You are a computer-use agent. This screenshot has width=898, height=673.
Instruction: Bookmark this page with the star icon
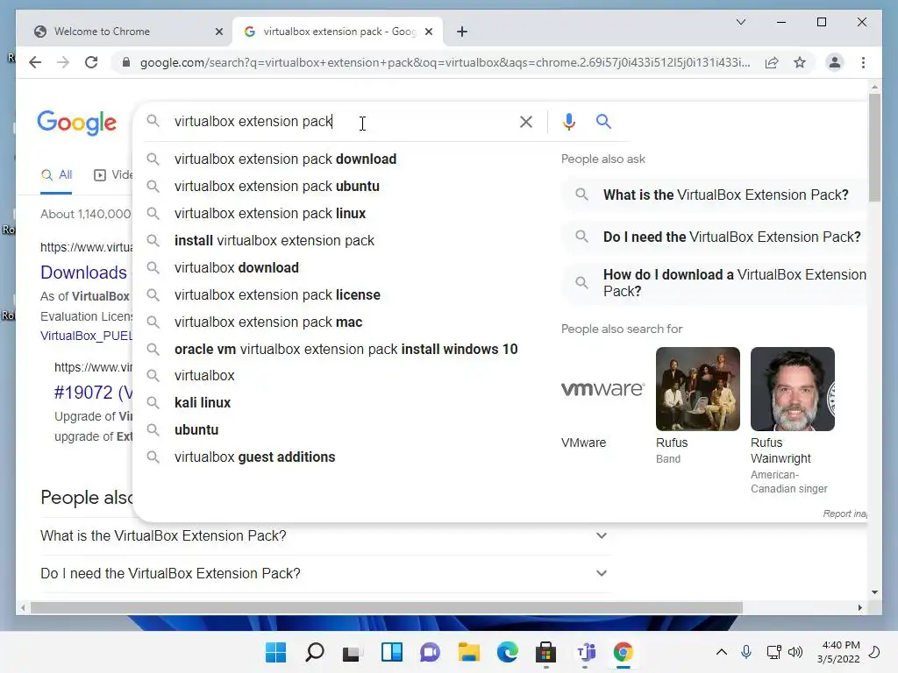point(800,62)
